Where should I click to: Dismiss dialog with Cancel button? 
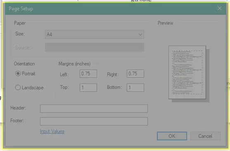pos(205,136)
